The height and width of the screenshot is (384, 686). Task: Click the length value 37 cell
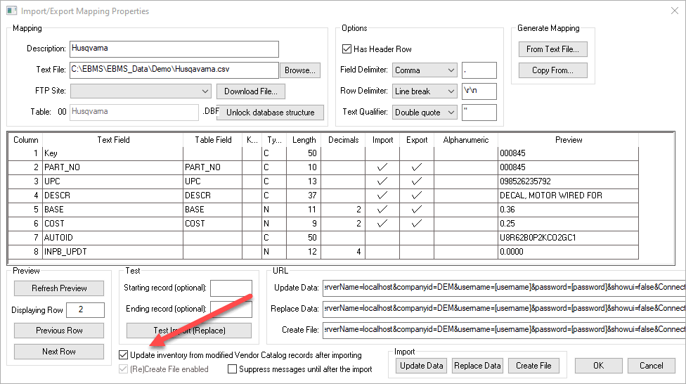pos(304,196)
